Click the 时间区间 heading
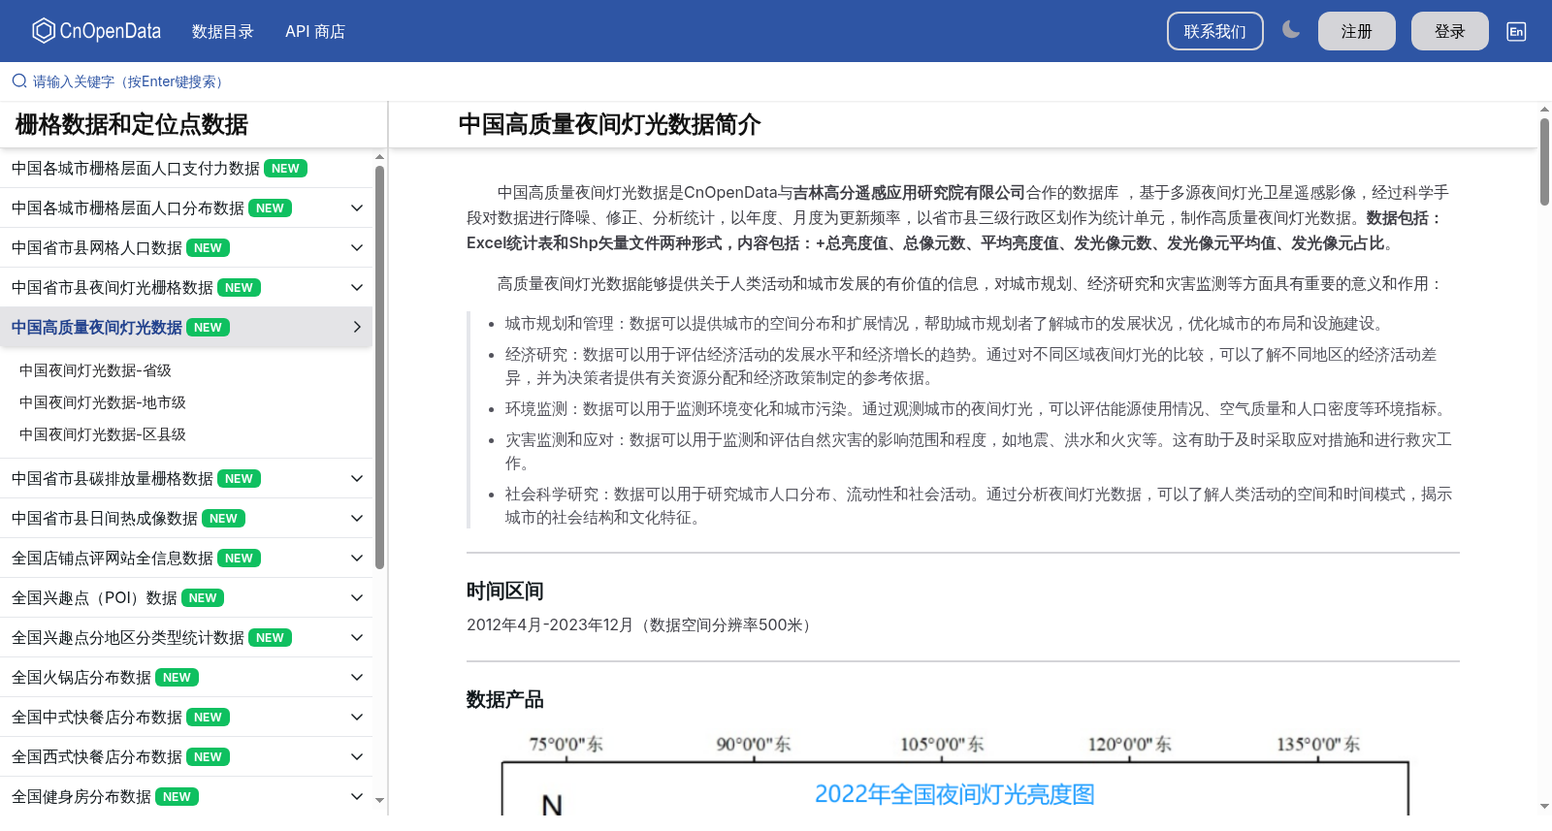 [505, 591]
